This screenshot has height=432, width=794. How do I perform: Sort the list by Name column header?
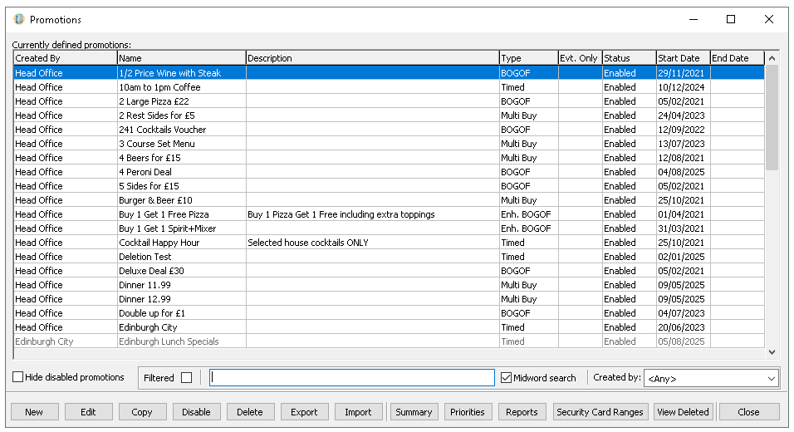pos(180,58)
